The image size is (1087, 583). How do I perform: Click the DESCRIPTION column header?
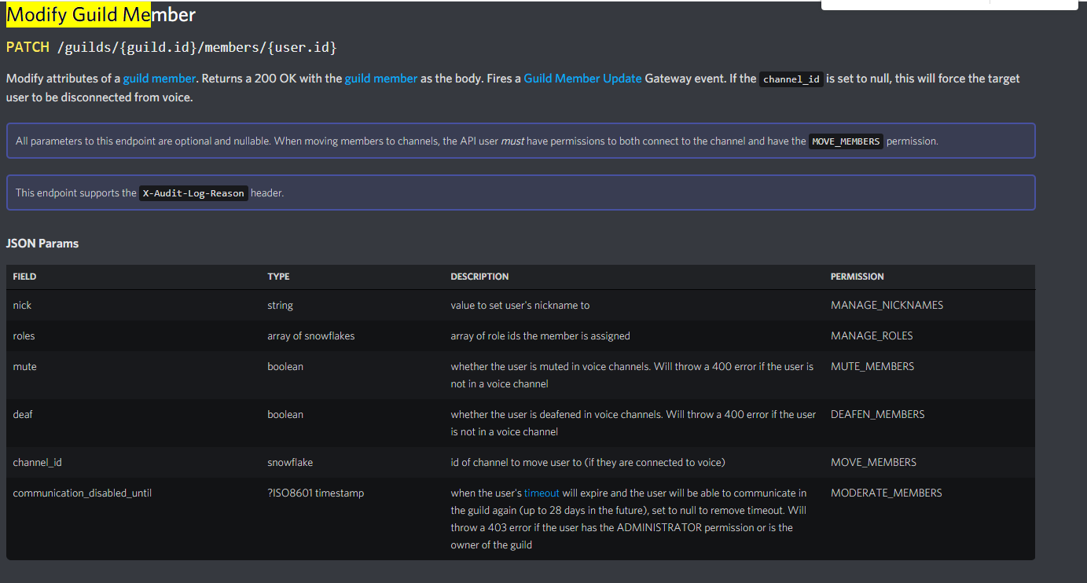[x=479, y=277]
